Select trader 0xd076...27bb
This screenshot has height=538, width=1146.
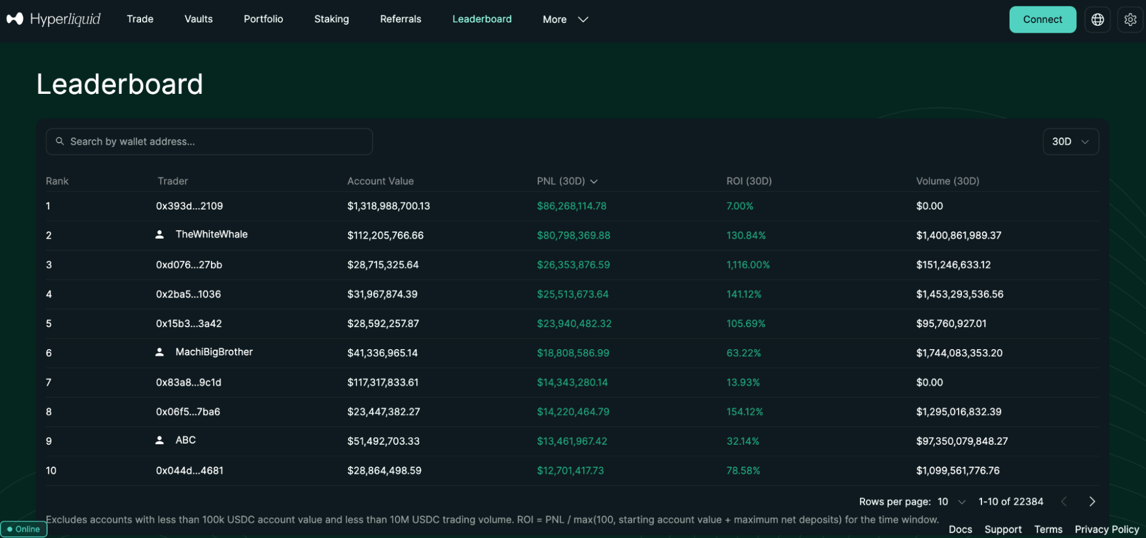tap(189, 265)
